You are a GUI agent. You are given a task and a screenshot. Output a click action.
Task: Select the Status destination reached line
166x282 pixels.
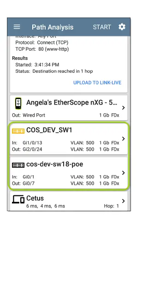pyautogui.click(x=54, y=71)
